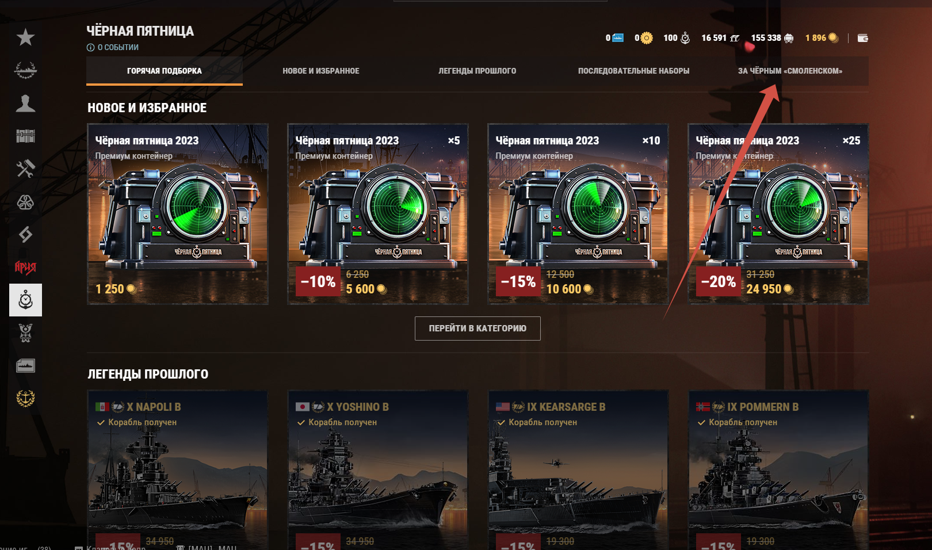932x550 pixels.
Task: Switch to Горячая подборка tab
Action: click(165, 71)
